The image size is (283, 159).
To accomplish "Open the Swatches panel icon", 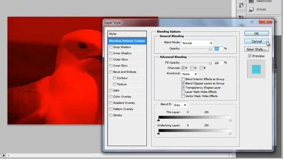I will (251, 1).
